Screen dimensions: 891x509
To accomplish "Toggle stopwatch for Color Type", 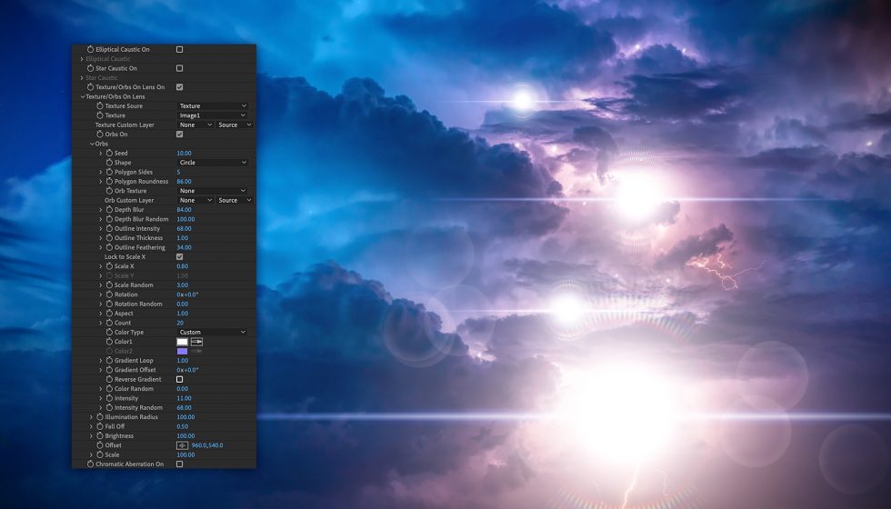I will point(109,332).
